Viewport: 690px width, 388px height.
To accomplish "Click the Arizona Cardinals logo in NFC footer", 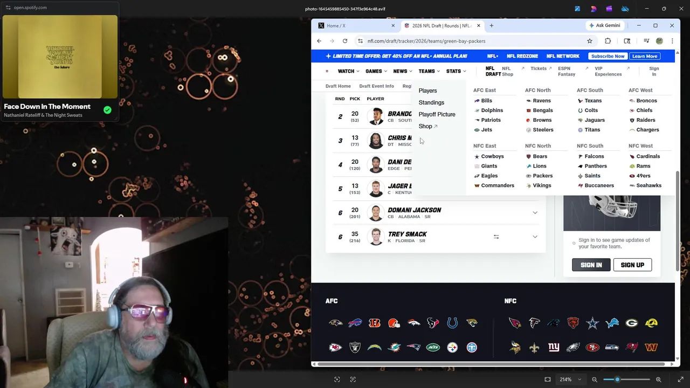I will (x=515, y=323).
